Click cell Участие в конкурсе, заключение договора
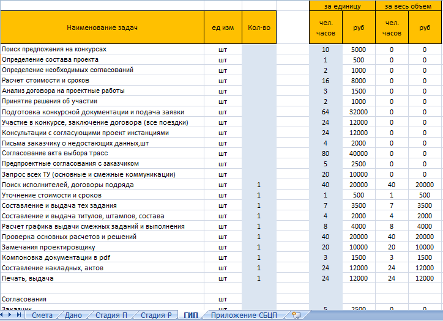The width and height of the screenshot is (443, 321). point(102,122)
